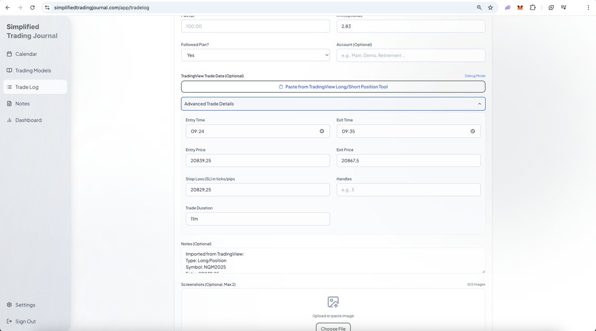This screenshot has width=596, height=331.
Task: Open the clock picker on Entry Time
Action: [x=322, y=131]
